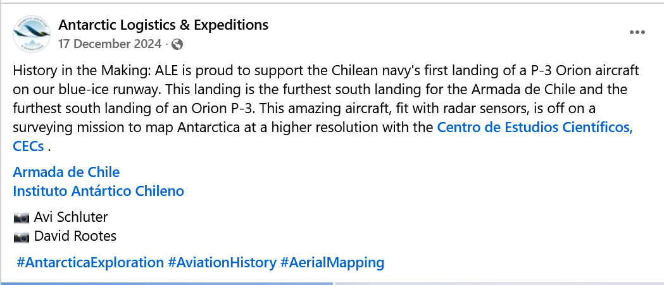Open the post options three-dot menu
The image size is (664, 285).
[x=636, y=32]
